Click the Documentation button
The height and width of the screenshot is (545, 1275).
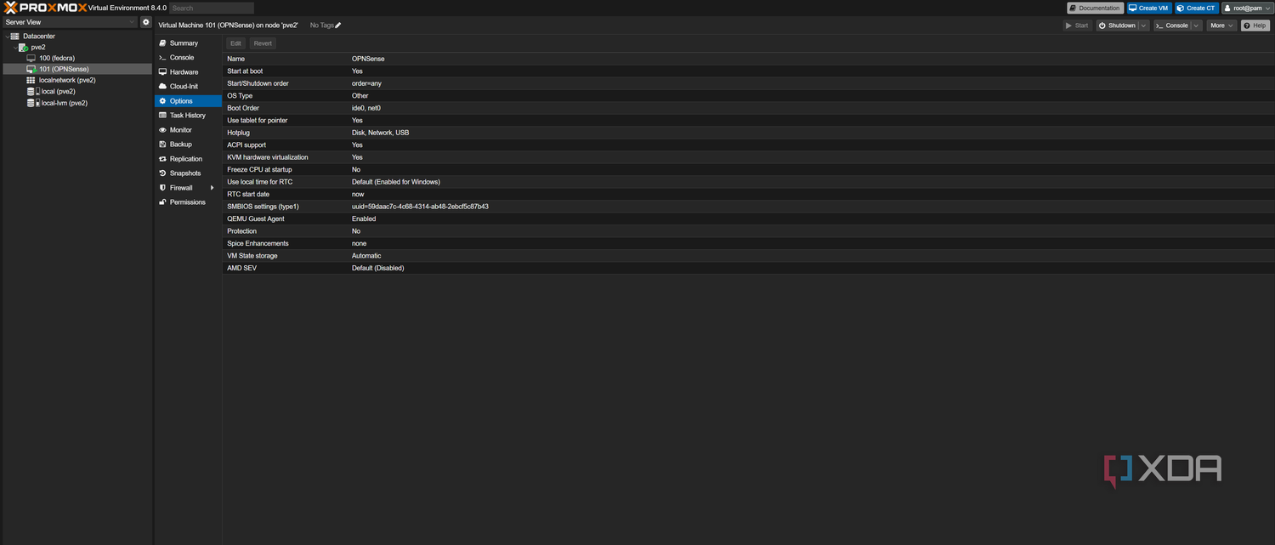click(x=1096, y=8)
